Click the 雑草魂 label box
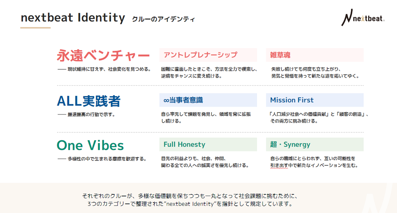Image resolution: width=397 pixels, height=213 pixels. coord(315,55)
